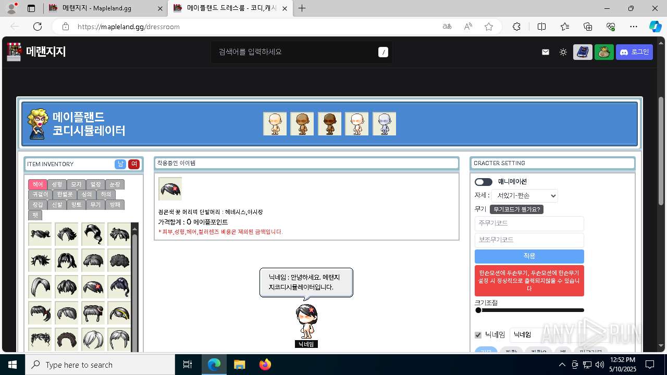
Task: Open File Explorer from the taskbar
Action: 239,365
